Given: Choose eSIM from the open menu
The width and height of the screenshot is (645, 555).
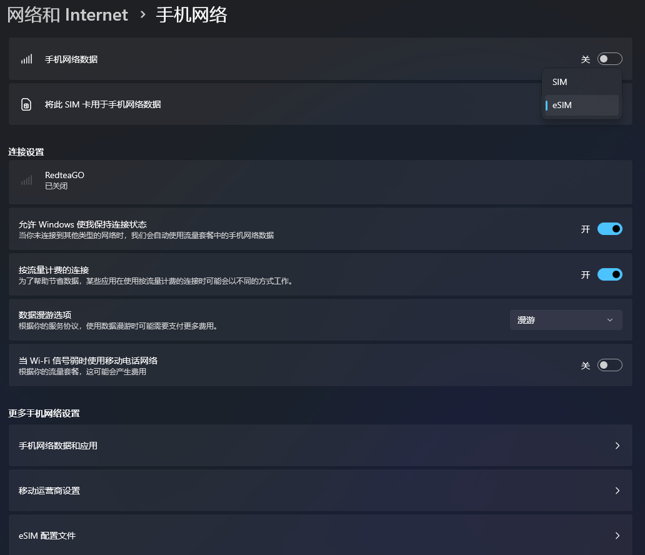Looking at the screenshot, I should click(581, 105).
